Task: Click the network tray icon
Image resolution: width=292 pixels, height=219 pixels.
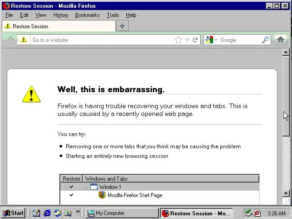Action: pos(249,213)
